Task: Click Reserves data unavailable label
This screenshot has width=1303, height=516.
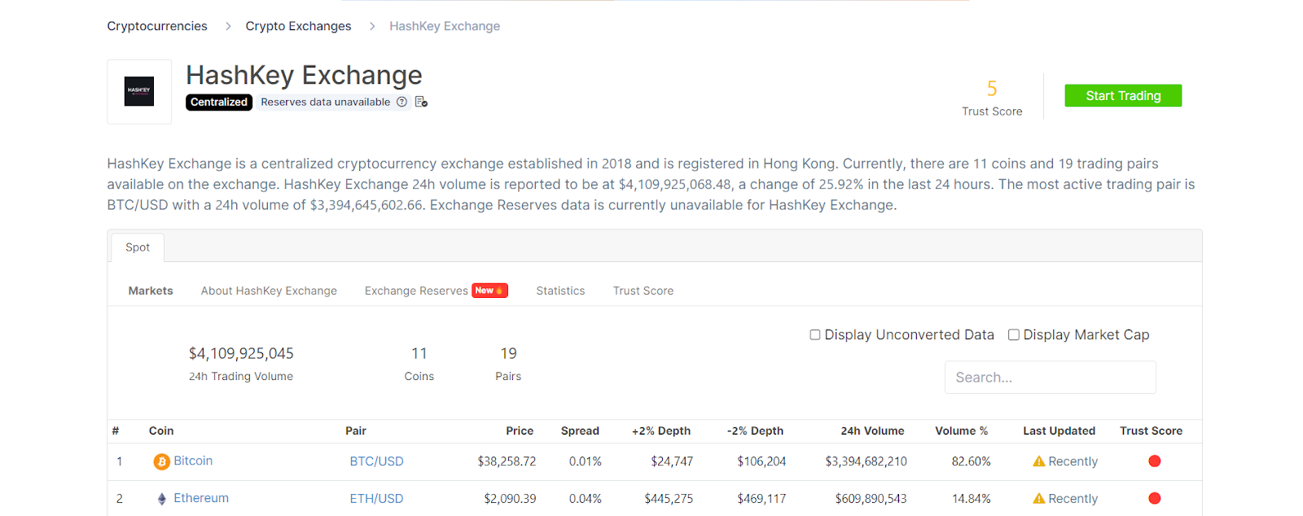Action: 326,102
